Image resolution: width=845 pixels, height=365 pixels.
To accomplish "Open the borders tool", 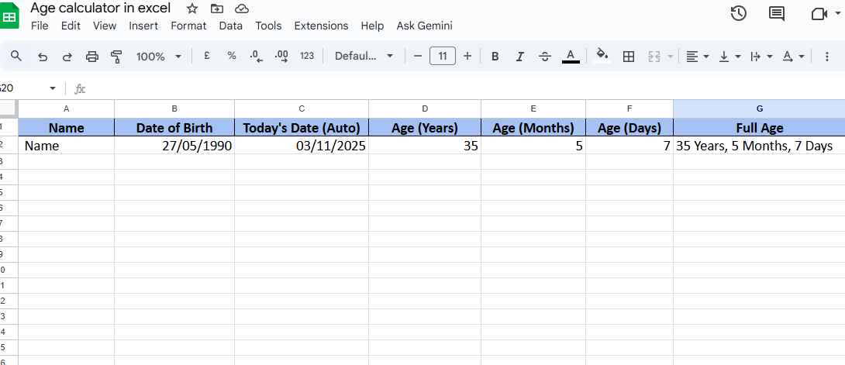I will 629,57.
